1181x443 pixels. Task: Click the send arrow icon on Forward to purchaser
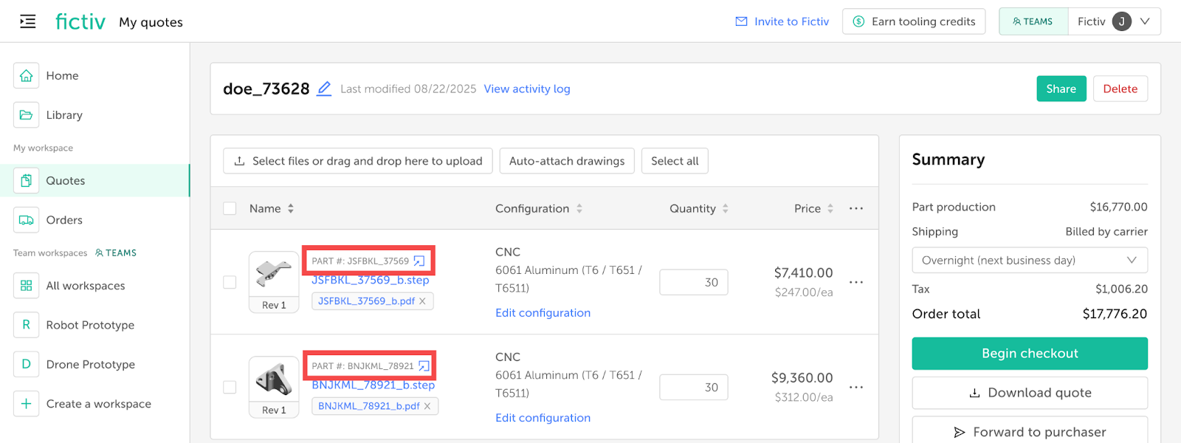(x=960, y=432)
